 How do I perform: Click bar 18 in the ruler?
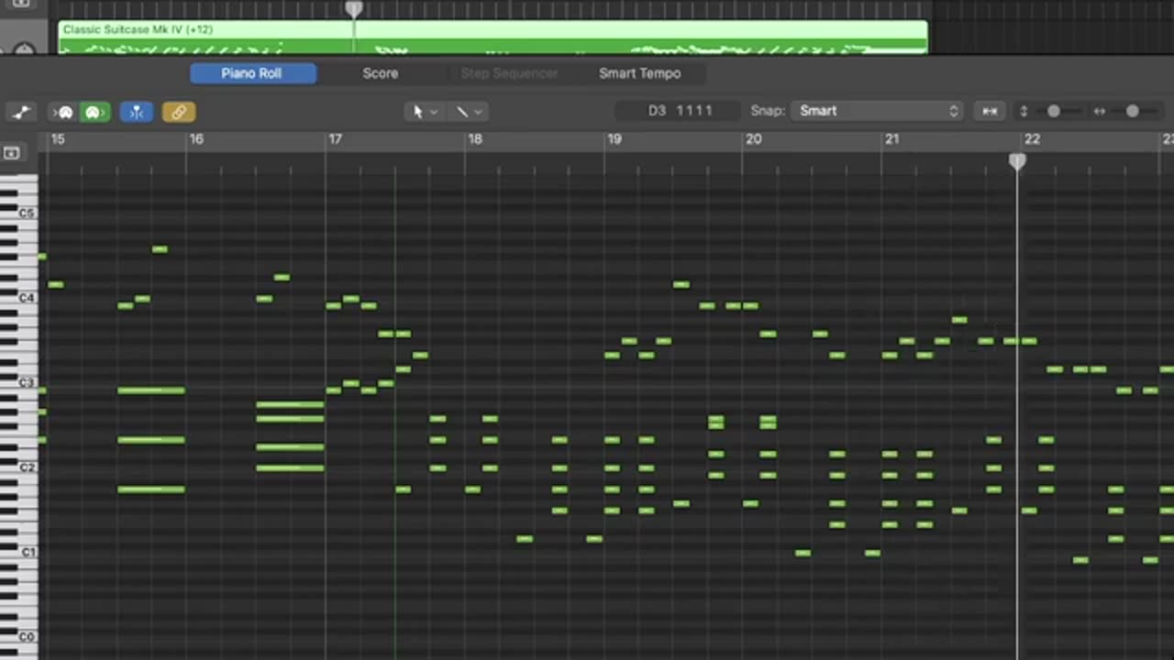[x=474, y=139]
